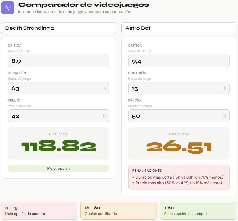The width and height of the screenshot is (238, 221).
Task: Click penalty line about Duración más corta
Action: pyautogui.click(x=179, y=177)
